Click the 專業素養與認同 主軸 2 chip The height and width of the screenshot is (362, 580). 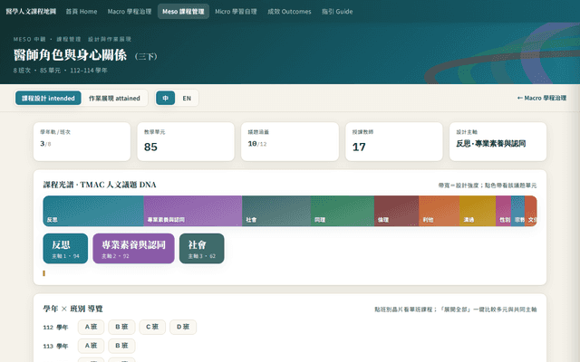pos(133,249)
